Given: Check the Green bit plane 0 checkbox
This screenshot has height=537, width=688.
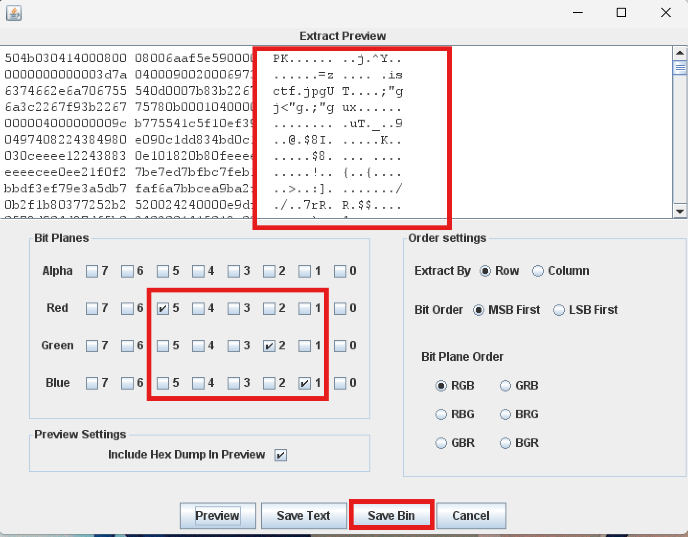Looking at the screenshot, I should tap(340, 346).
